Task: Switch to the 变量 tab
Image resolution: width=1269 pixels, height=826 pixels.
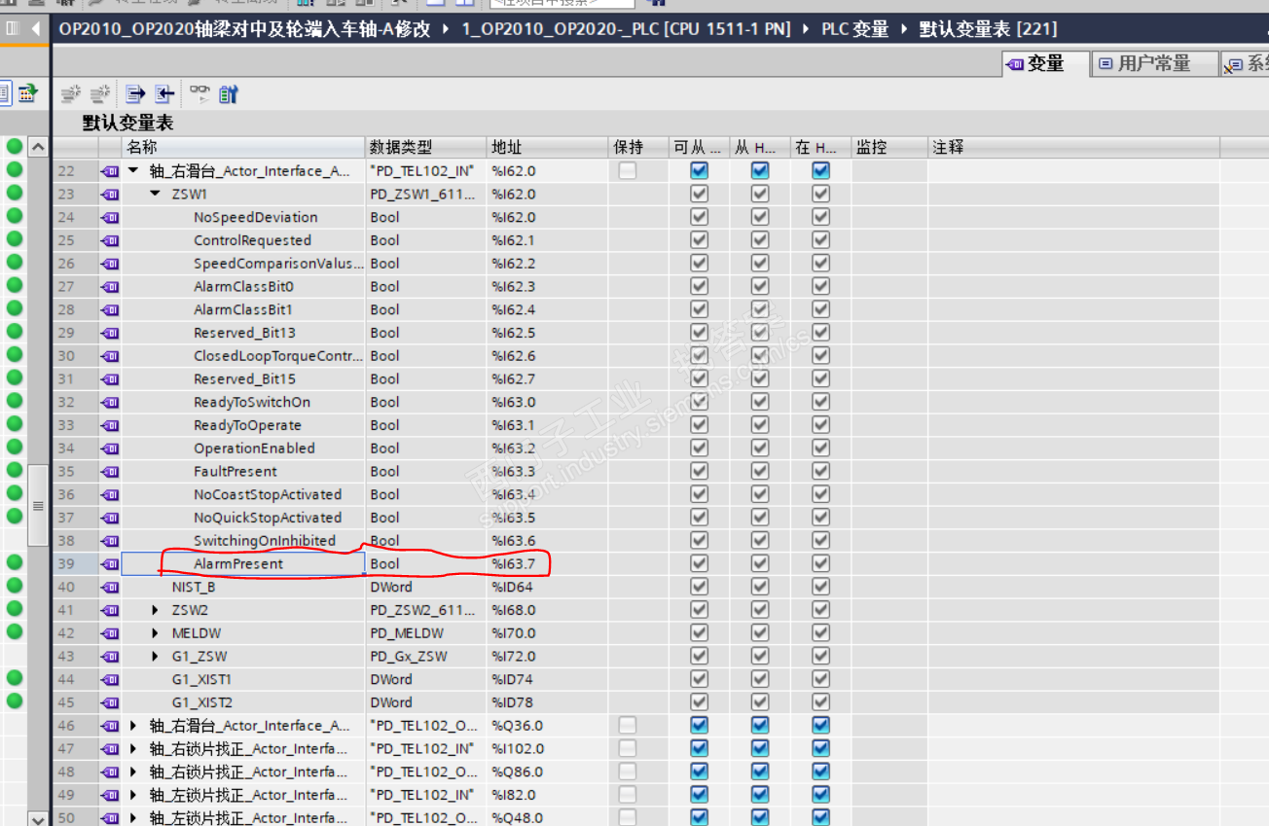Action: point(1045,64)
